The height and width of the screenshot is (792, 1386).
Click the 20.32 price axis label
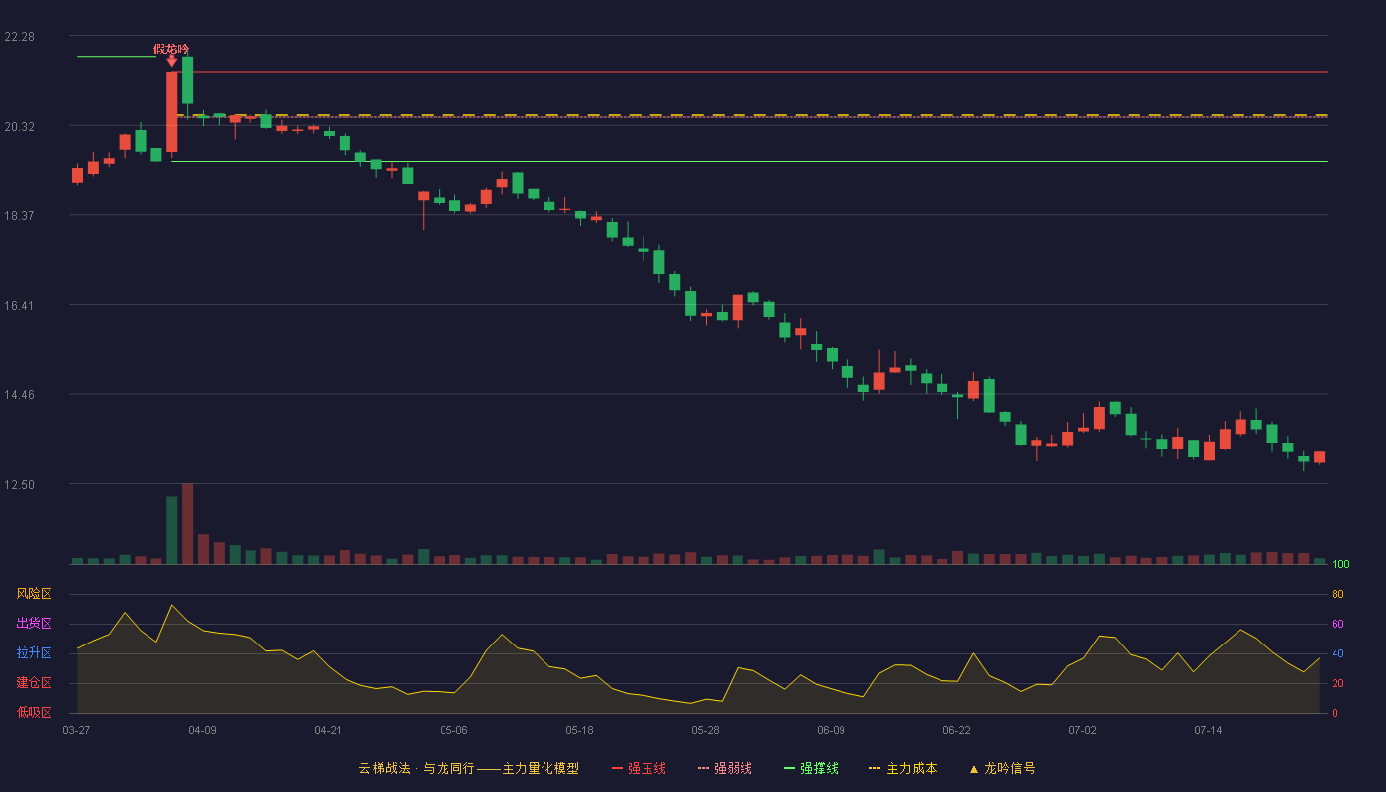[x=20, y=127]
